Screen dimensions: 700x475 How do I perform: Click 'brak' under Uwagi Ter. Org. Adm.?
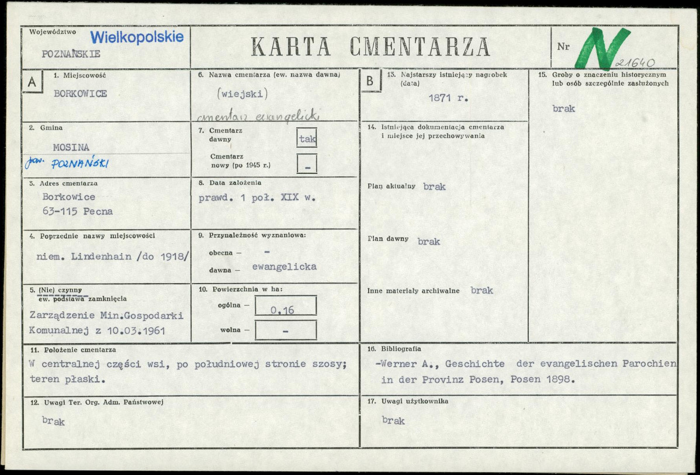pyautogui.click(x=54, y=421)
